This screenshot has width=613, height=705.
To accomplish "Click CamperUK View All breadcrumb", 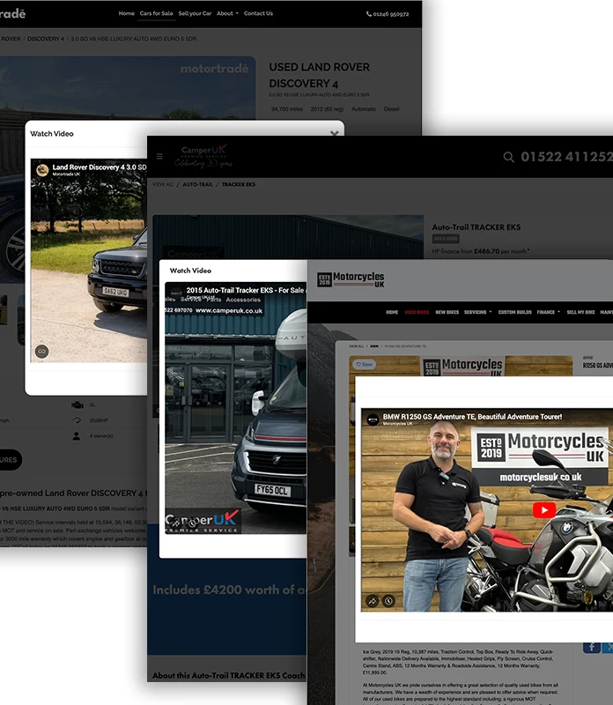I will pos(163,184).
